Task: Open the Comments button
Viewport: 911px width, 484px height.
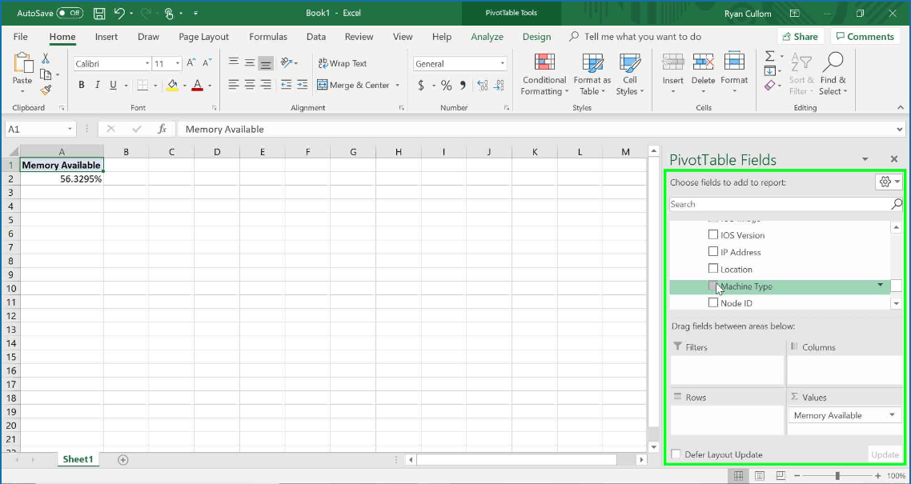Action: 865,37
